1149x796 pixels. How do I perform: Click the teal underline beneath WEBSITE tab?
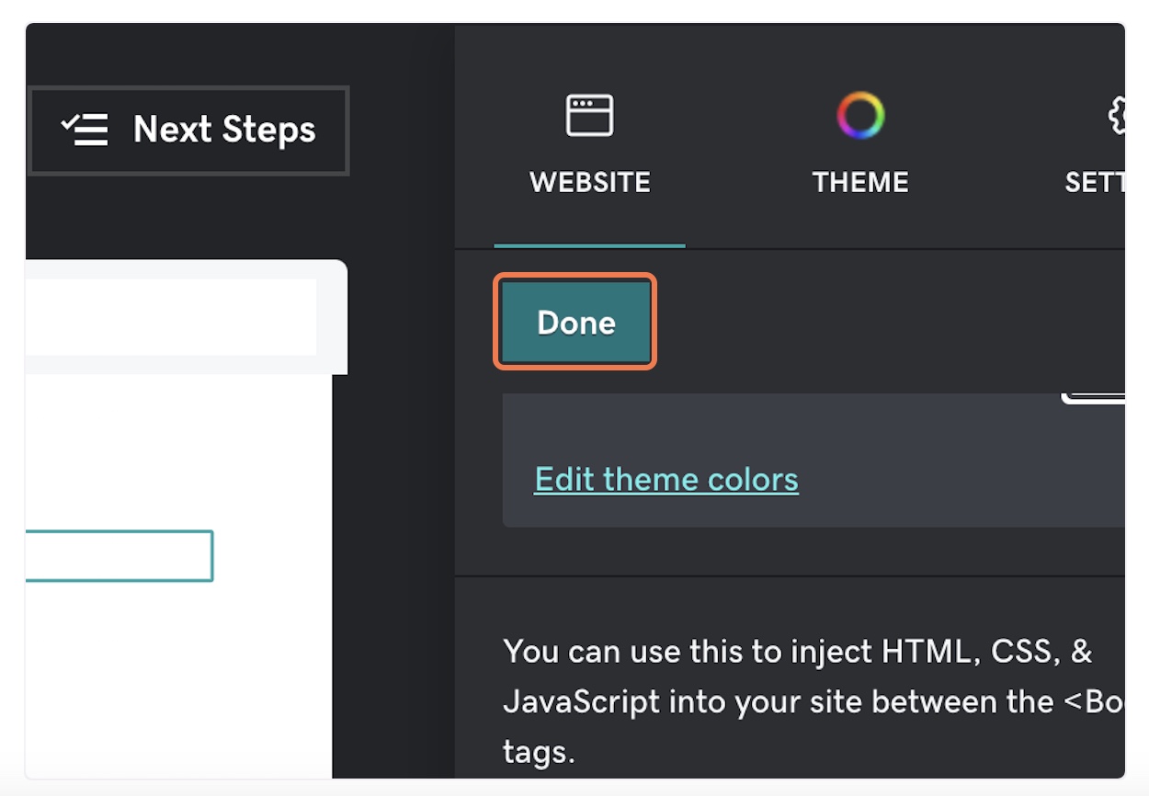(x=589, y=245)
